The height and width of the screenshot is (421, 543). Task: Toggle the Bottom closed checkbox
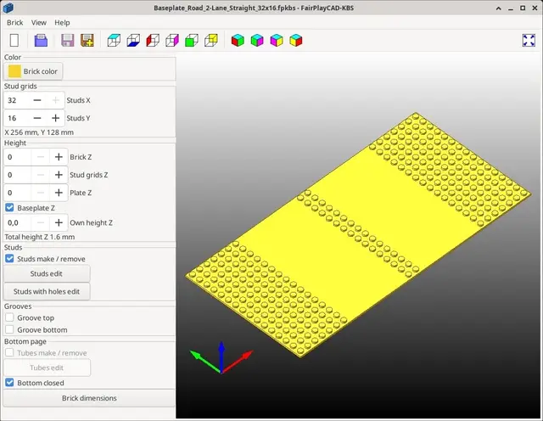tap(9, 383)
